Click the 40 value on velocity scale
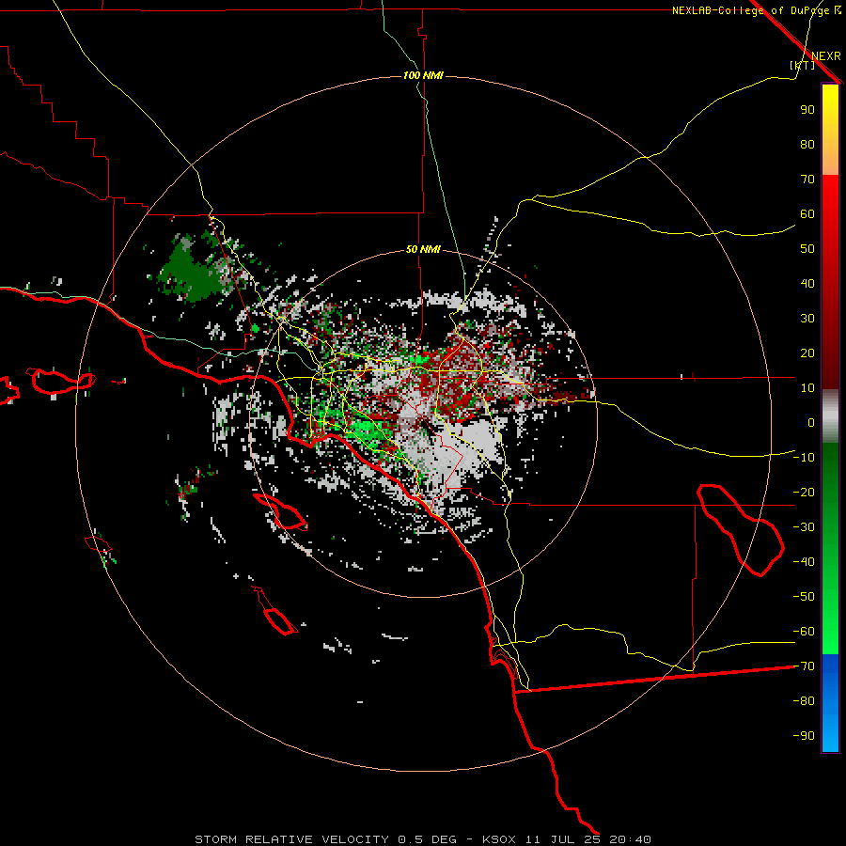Image resolution: width=846 pixels, height=846 pixels. coord(807,284)
